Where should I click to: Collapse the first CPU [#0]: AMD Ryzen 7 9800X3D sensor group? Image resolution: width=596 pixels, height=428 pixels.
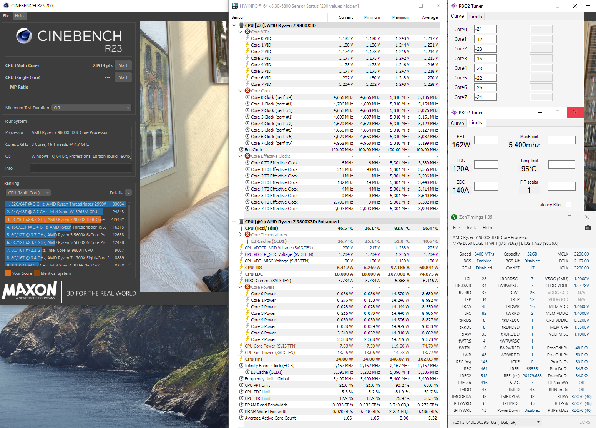[x=234, y=25]
